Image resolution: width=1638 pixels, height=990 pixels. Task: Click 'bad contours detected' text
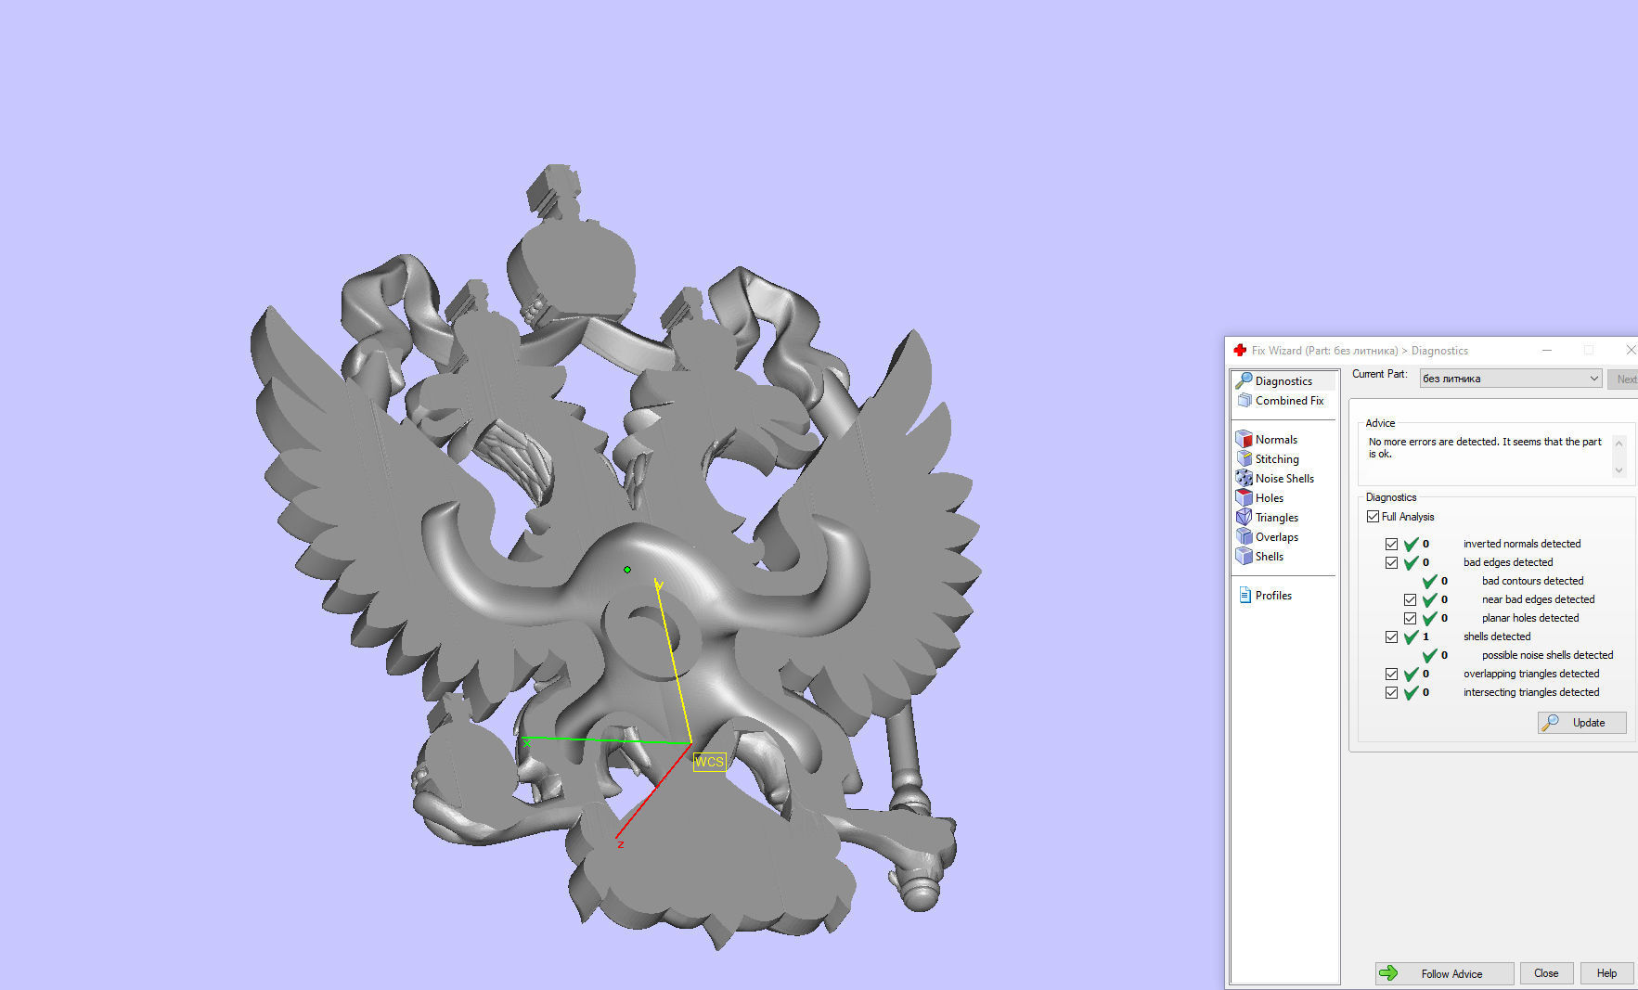point(1532,581)
